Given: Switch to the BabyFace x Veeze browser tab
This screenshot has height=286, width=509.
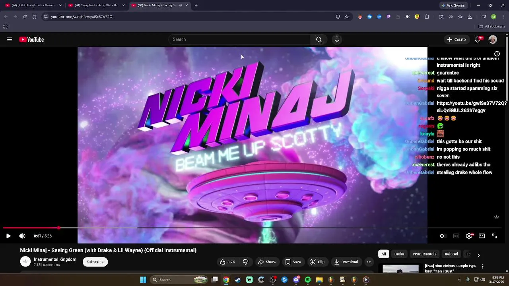Looking at the screenshot, I should (x=33, y=5).
